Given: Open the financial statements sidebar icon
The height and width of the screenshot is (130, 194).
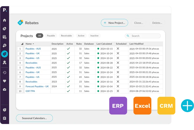Looking at the screenshot, I should [x=5, y=37].
